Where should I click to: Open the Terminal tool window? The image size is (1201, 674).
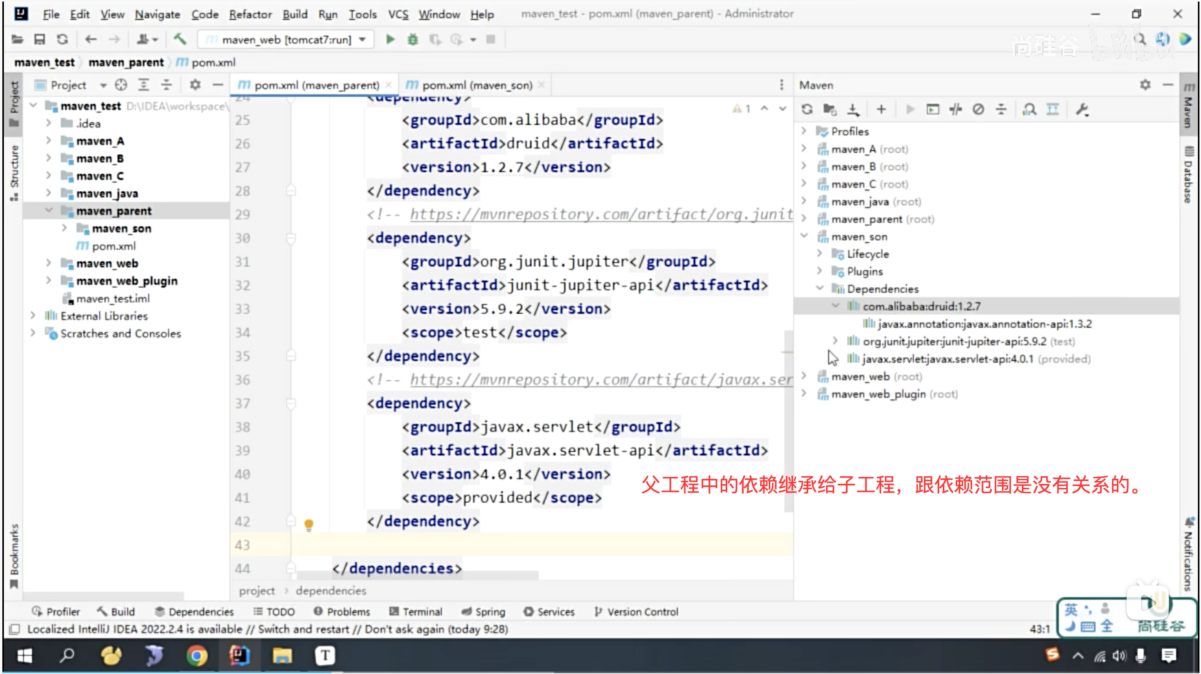coord(415,611)
